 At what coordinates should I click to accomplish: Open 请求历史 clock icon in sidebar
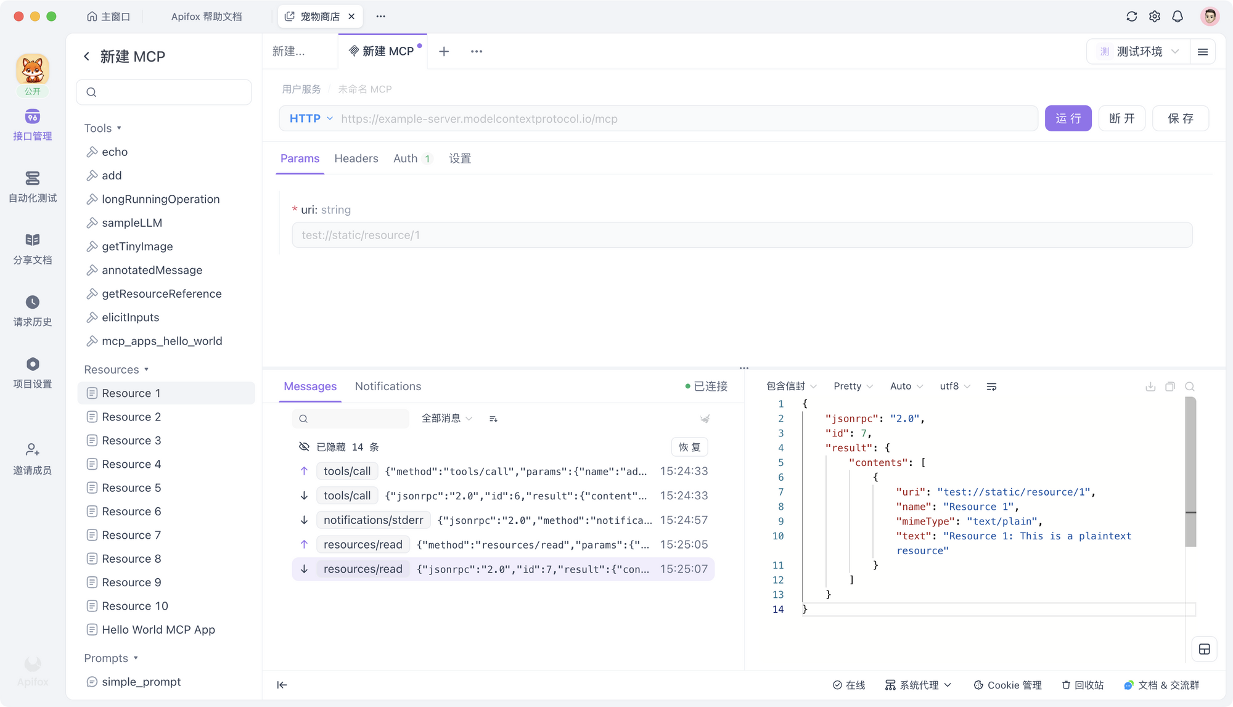33,302
